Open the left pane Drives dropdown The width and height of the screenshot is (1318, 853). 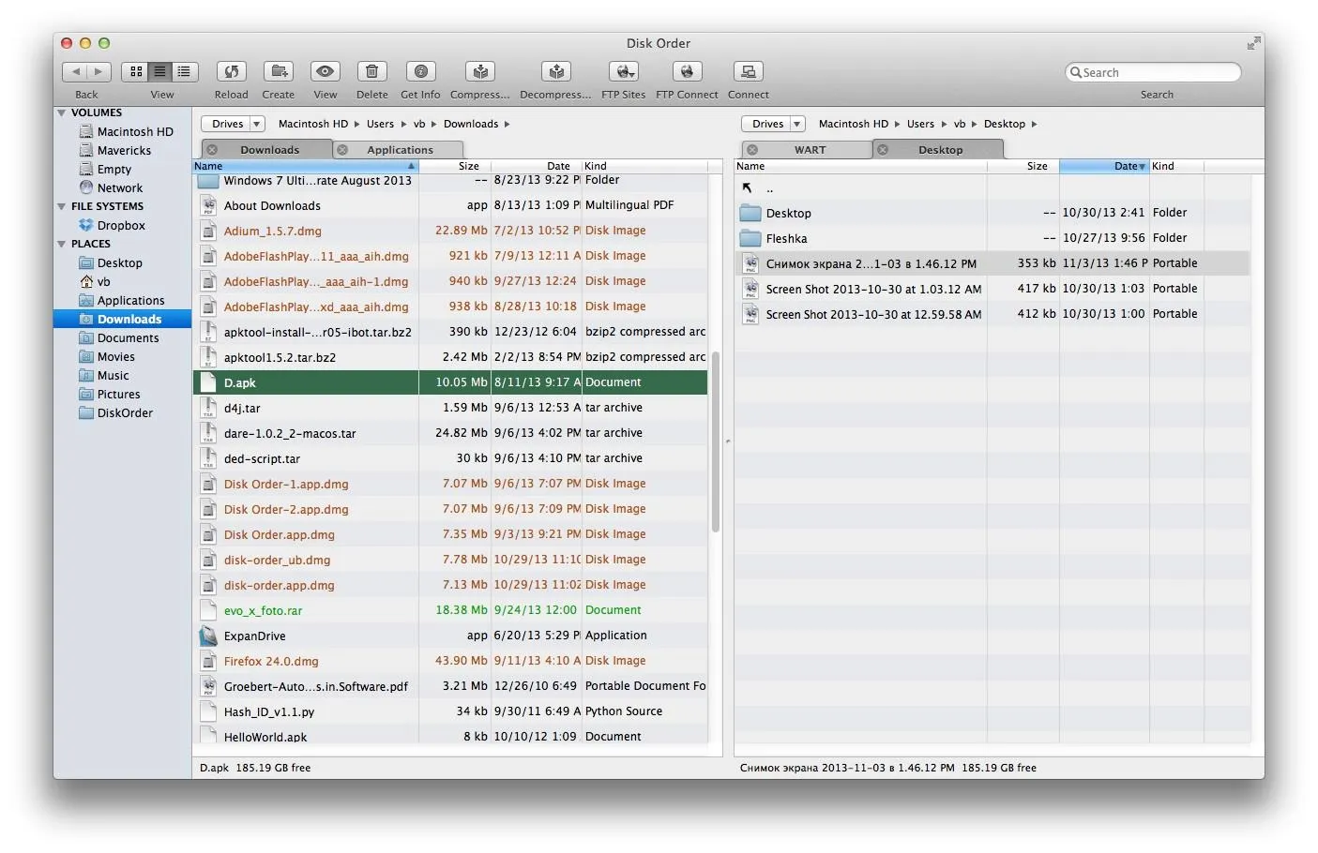pos(232,123)
